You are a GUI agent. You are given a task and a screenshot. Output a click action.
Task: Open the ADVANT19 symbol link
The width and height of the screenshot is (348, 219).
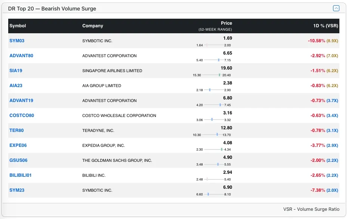click(x=21, y=101)
